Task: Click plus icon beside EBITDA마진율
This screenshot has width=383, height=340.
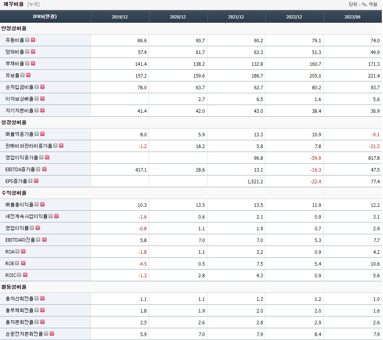Action: [45, 239]
